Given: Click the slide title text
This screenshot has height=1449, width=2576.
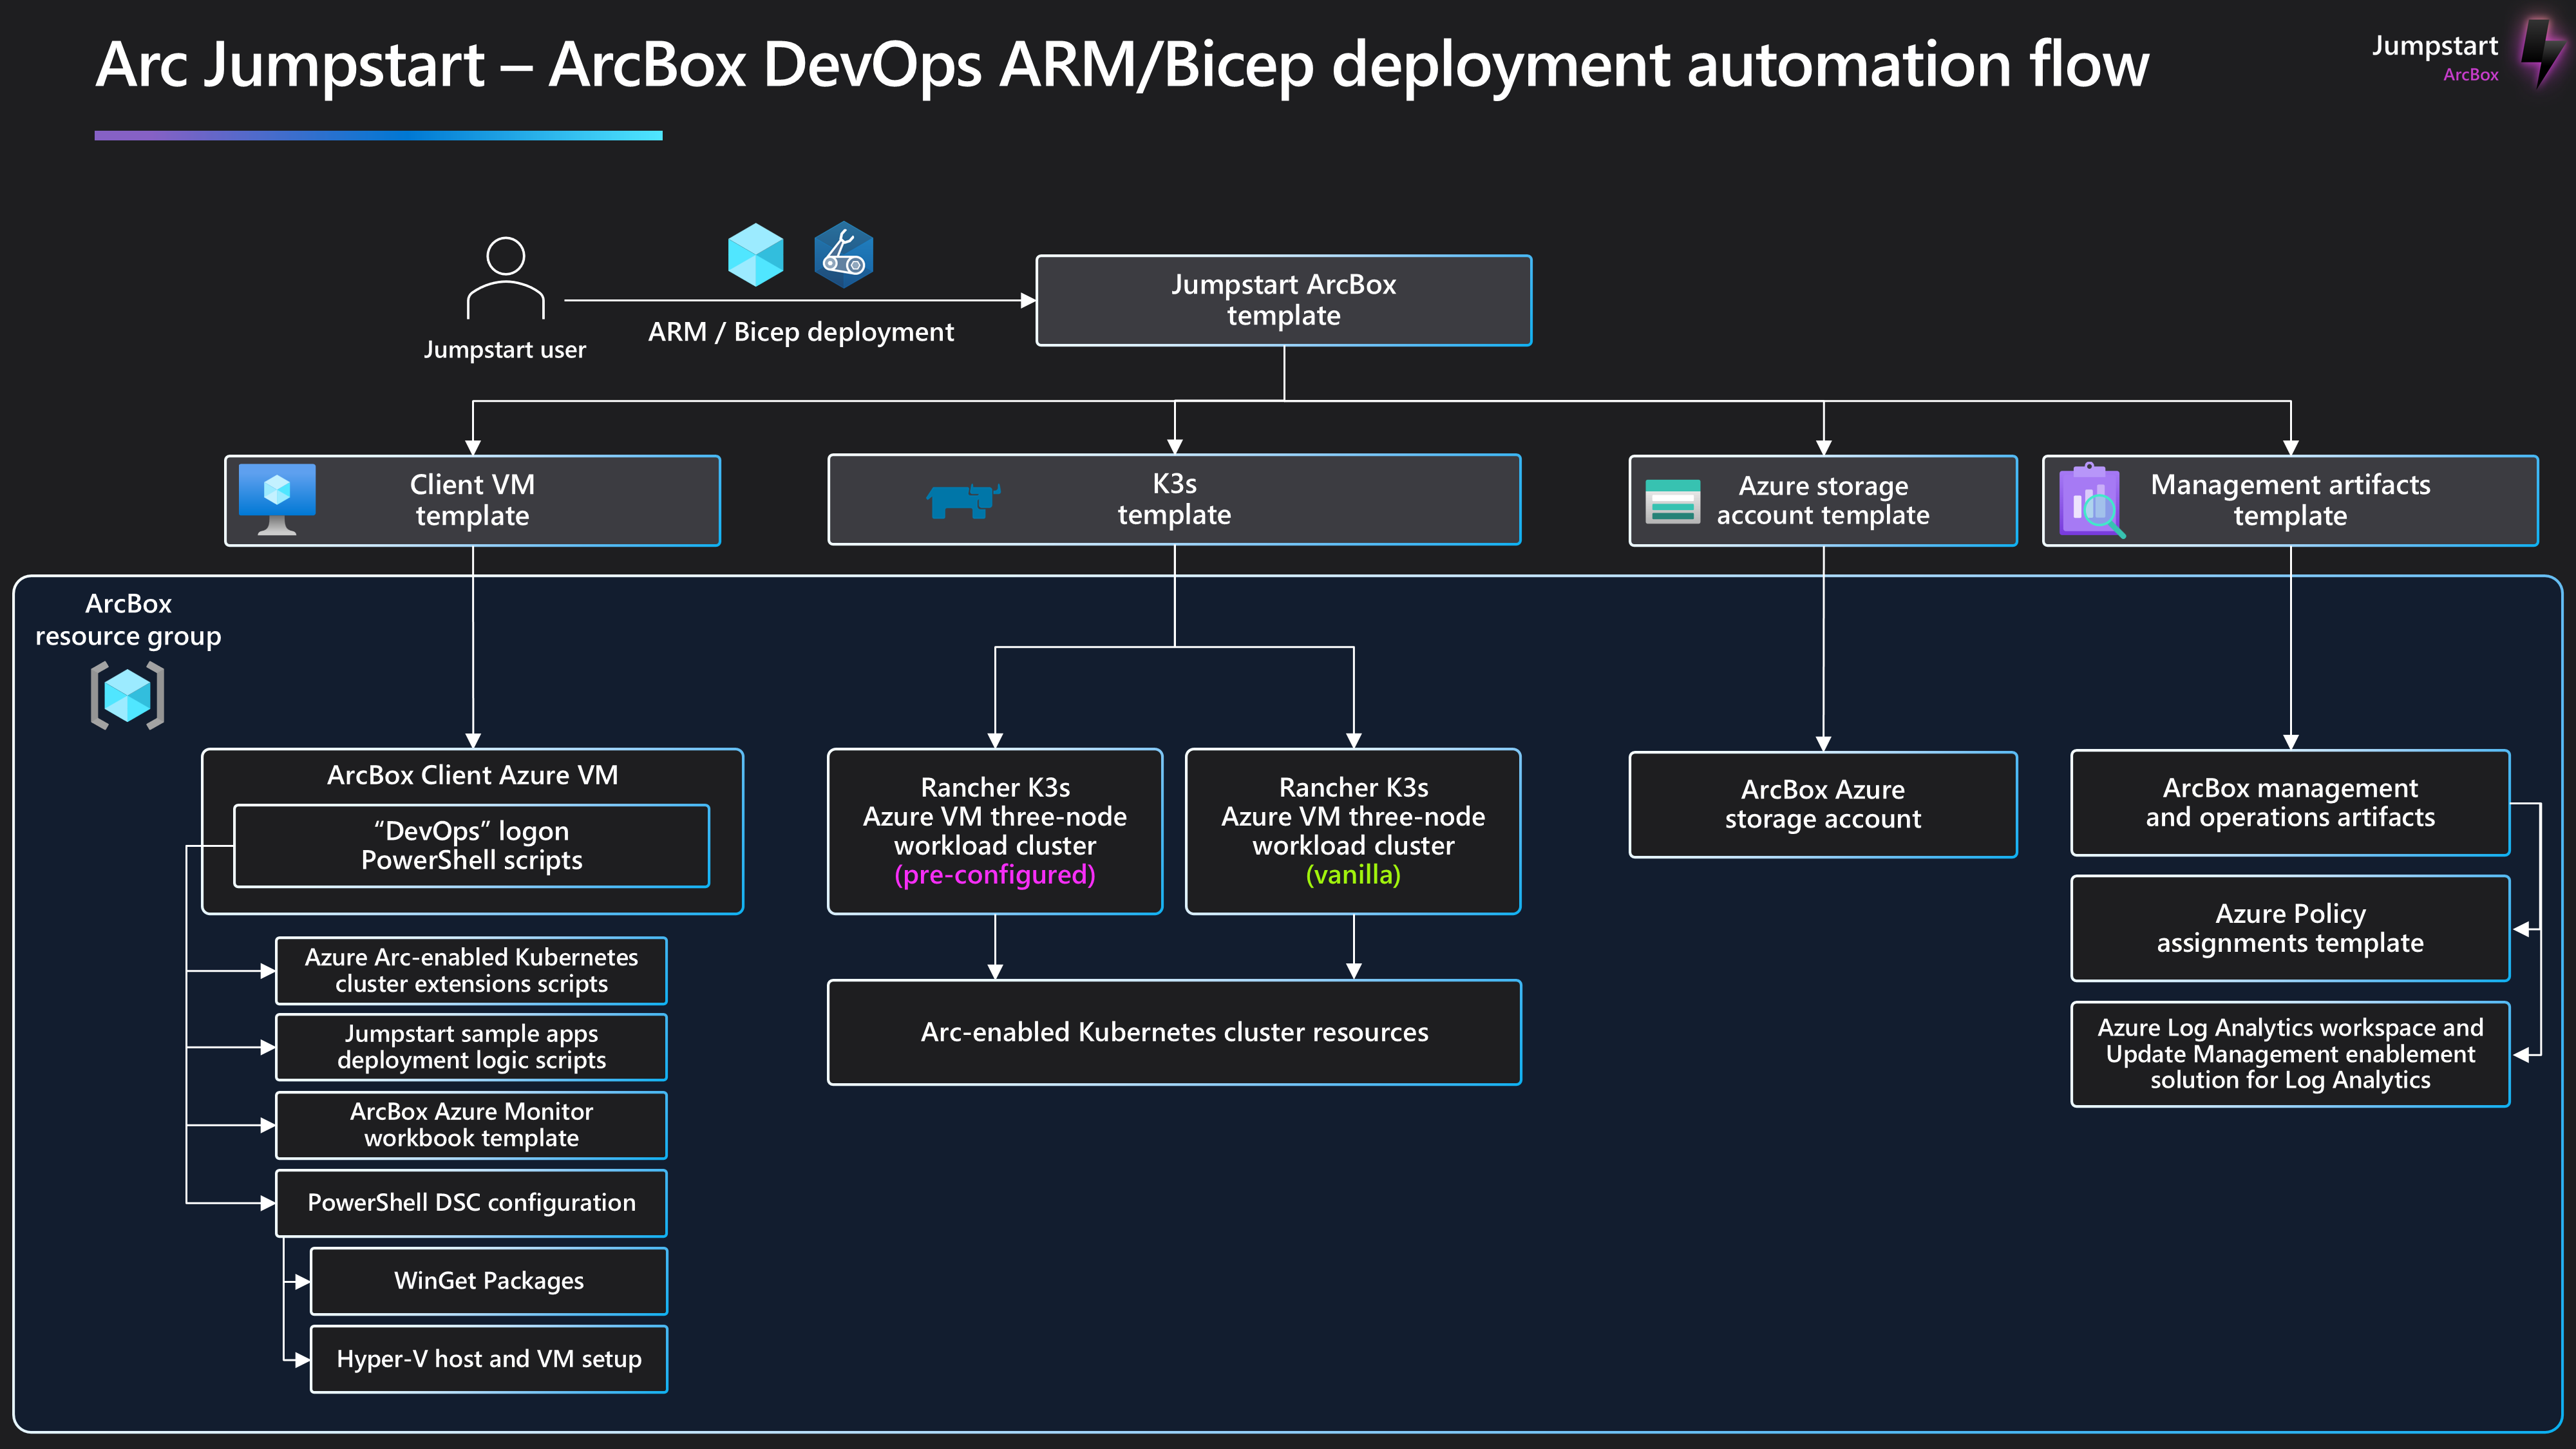Looking at the screenshot, I should pos(1122,64).
